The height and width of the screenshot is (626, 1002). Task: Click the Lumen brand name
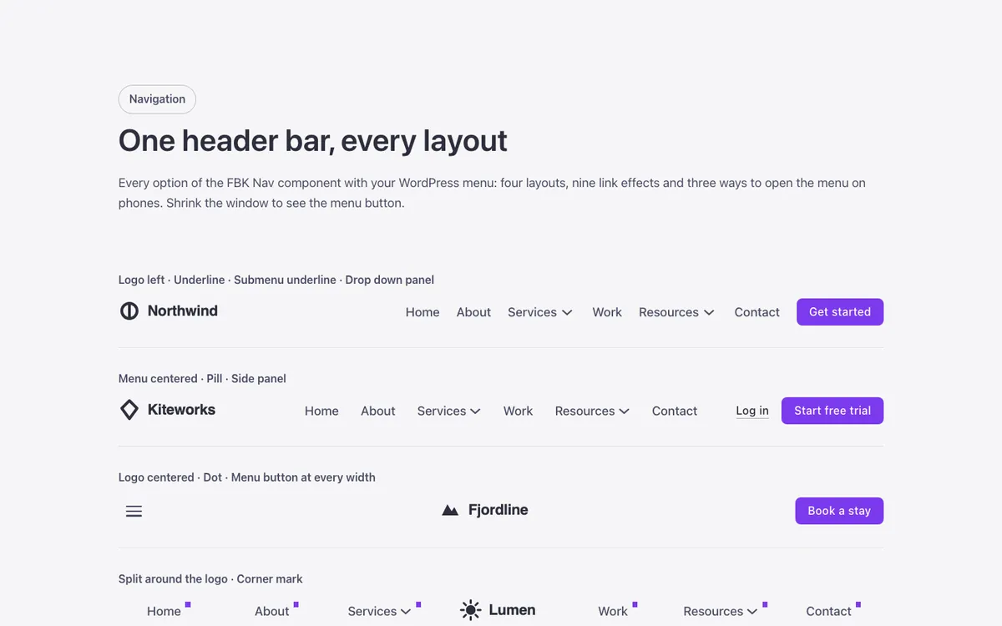point(512,610)
